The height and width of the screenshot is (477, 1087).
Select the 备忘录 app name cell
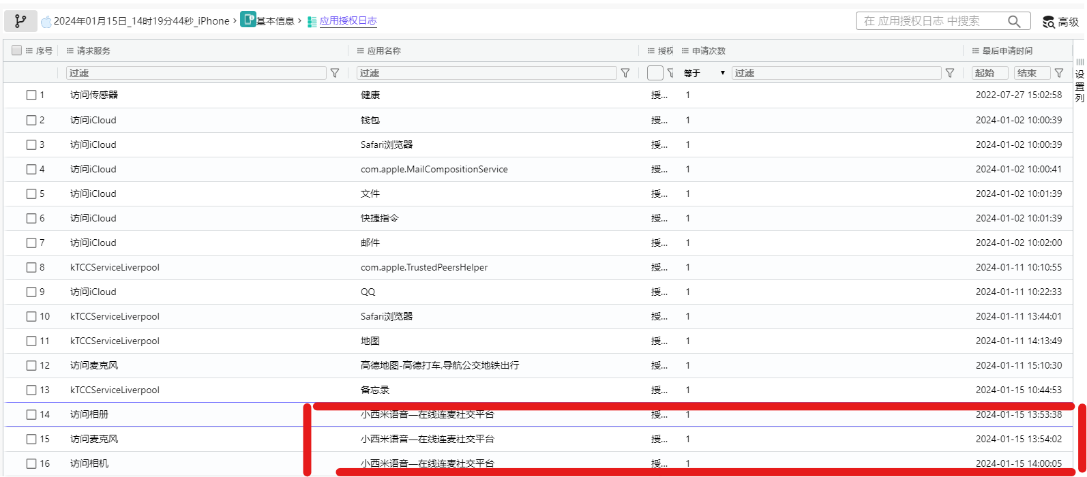click(375, 390)
